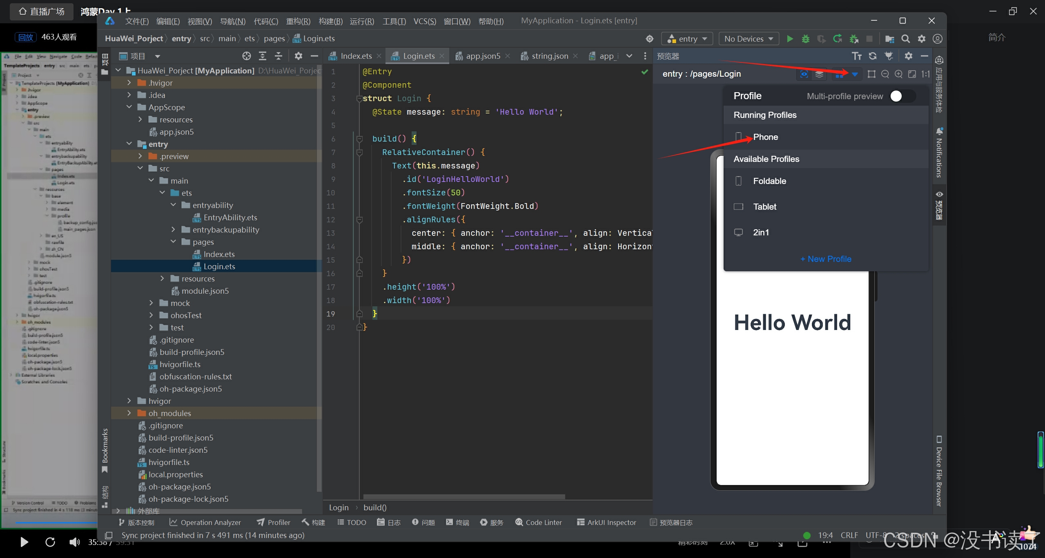This screenshot has height=558, width=1045.
Task: Select the Tablet profile
Action: (x=764, y=207)
